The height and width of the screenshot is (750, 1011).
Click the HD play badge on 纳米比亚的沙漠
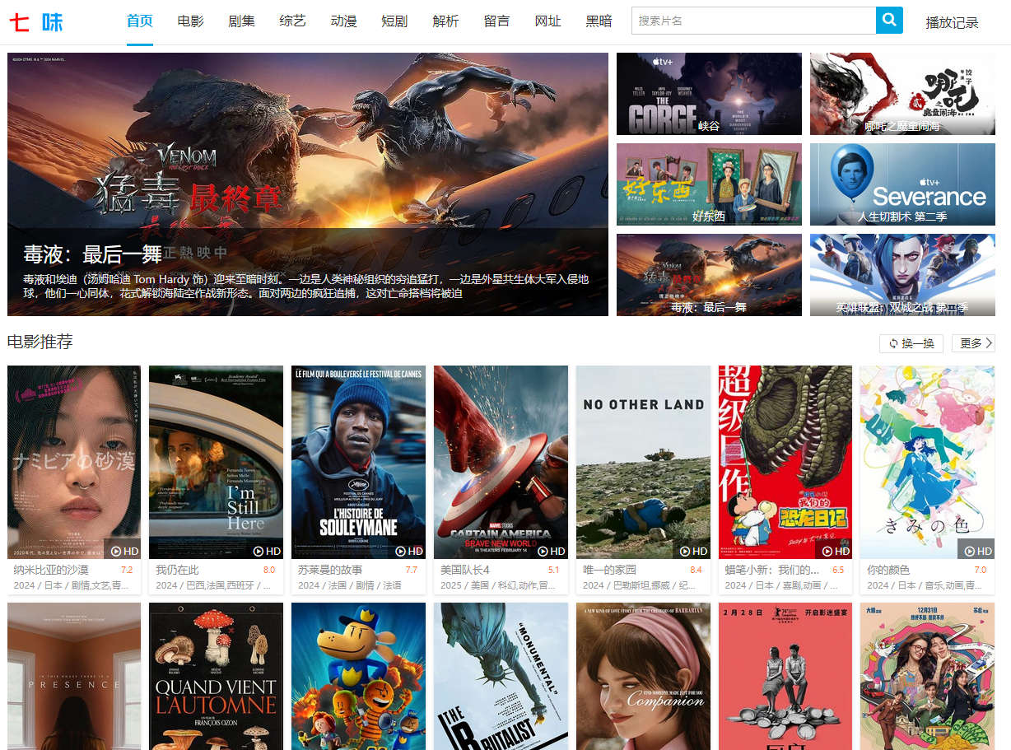[124, 551]
